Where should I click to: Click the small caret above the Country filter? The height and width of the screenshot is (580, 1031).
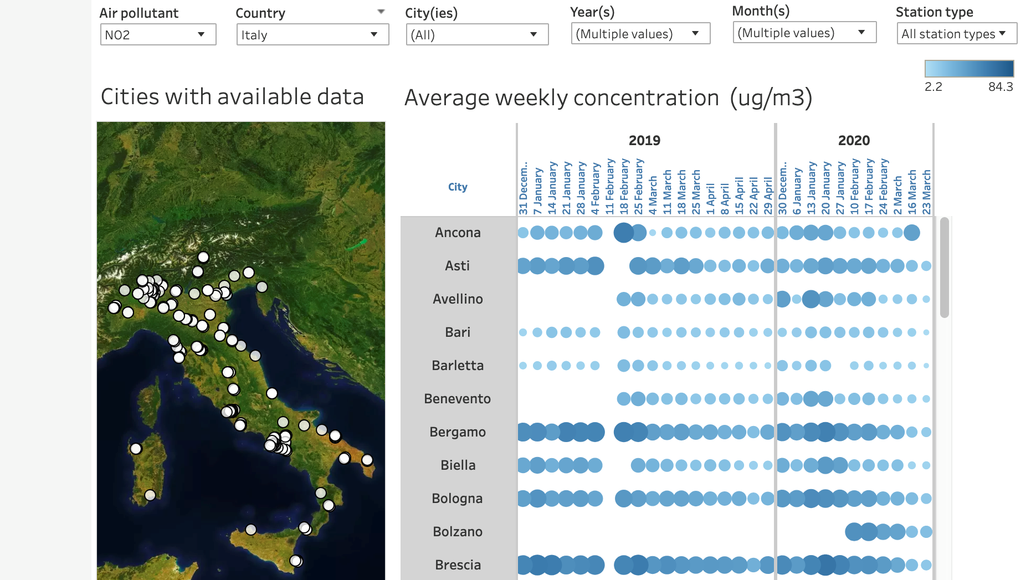[x=381, y=12]
